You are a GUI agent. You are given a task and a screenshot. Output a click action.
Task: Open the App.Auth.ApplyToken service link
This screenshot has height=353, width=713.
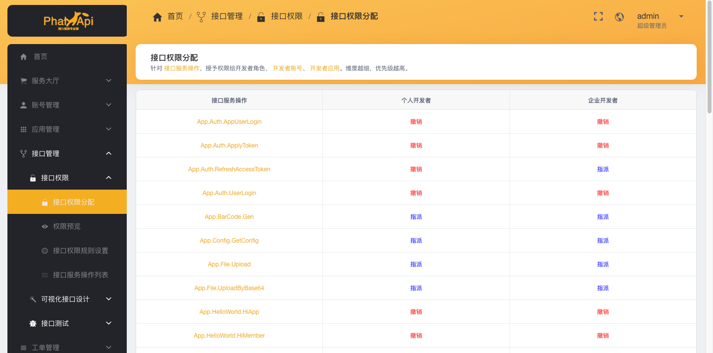pos(229,146)
